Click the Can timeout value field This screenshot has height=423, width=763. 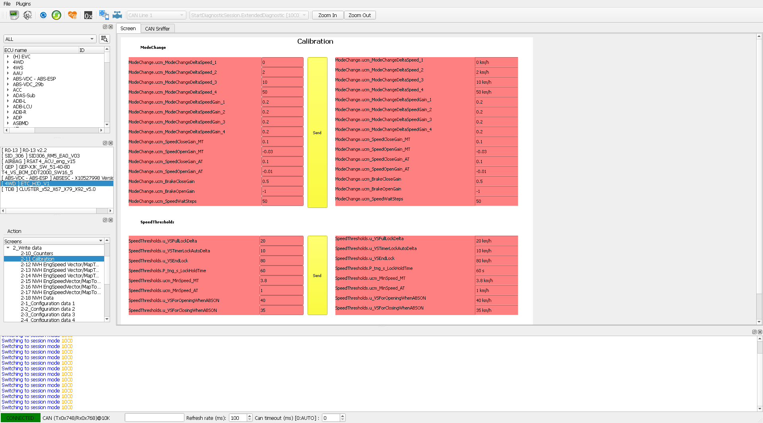[331, 418]
